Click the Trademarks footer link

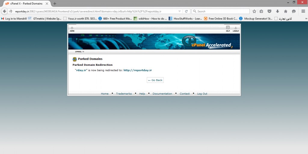click(124, 94)
